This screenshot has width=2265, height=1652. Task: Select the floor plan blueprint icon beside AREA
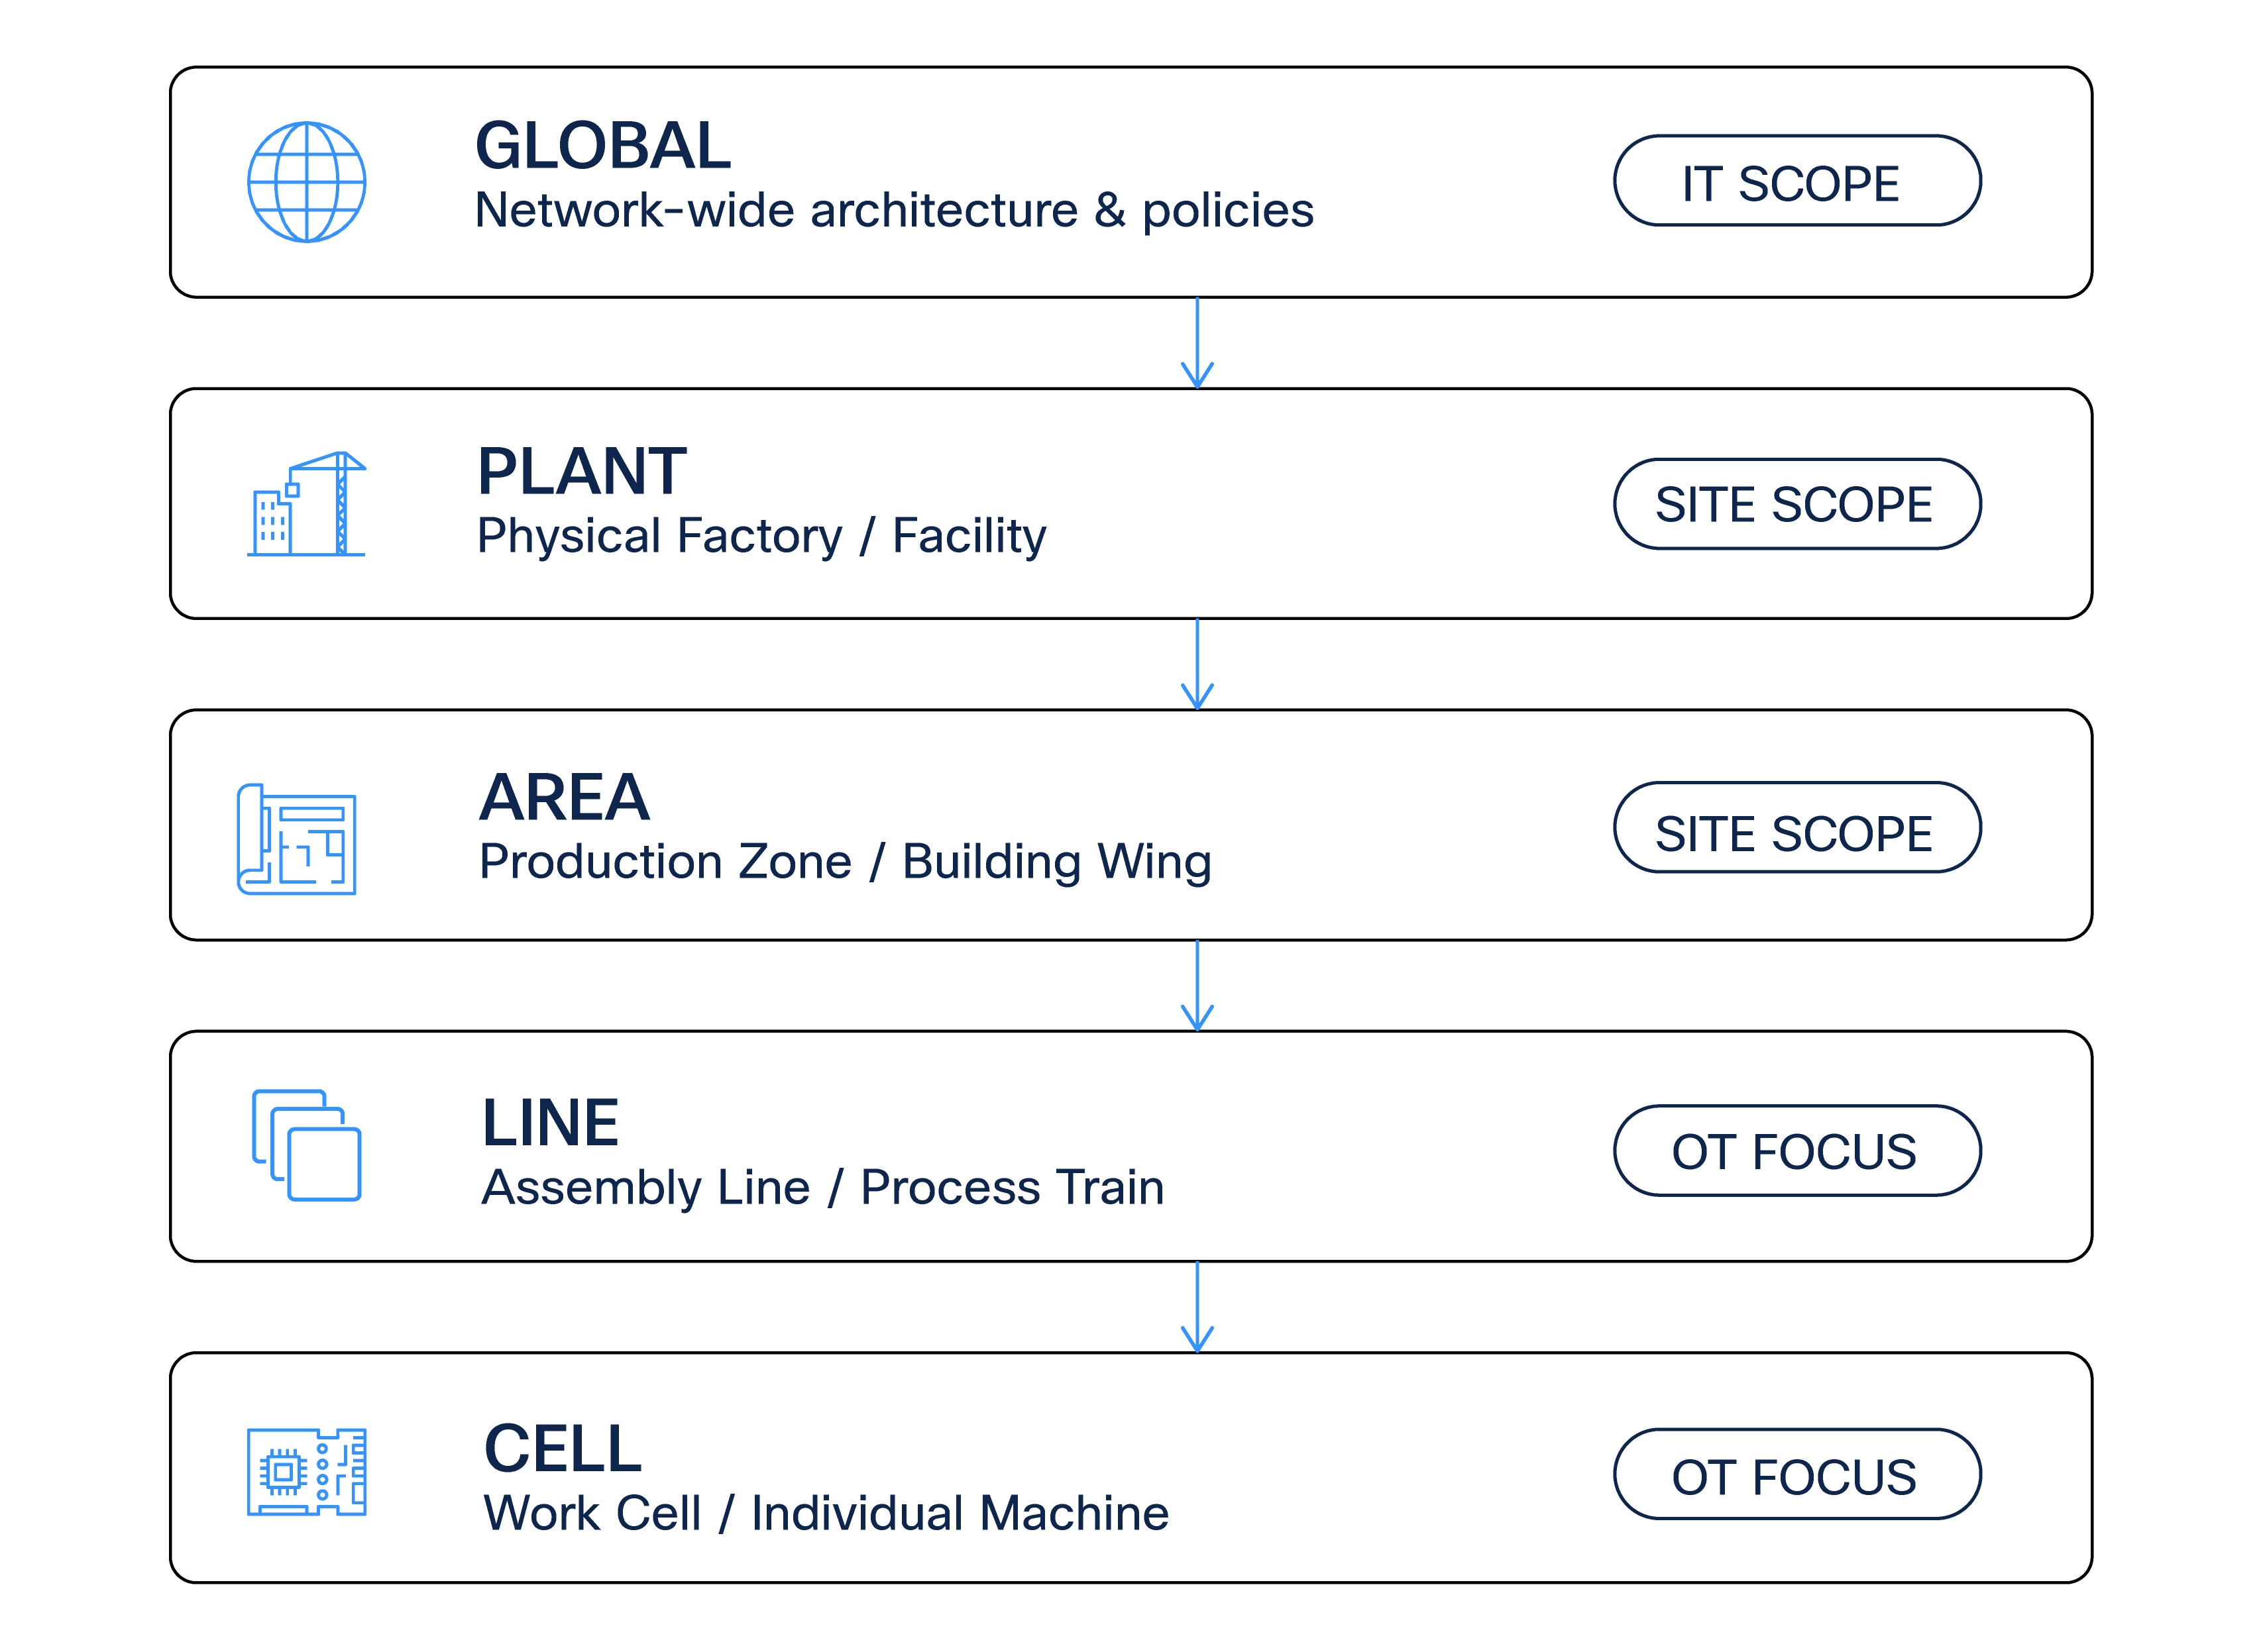tap(297, 838)
